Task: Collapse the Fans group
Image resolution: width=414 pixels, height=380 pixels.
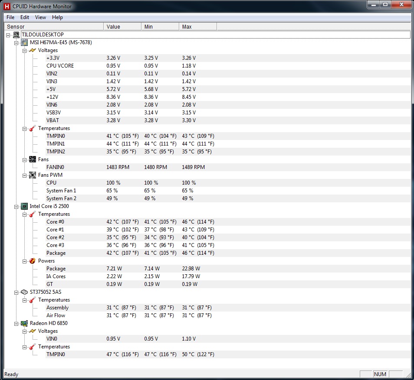Action: (x=25, y=160)
